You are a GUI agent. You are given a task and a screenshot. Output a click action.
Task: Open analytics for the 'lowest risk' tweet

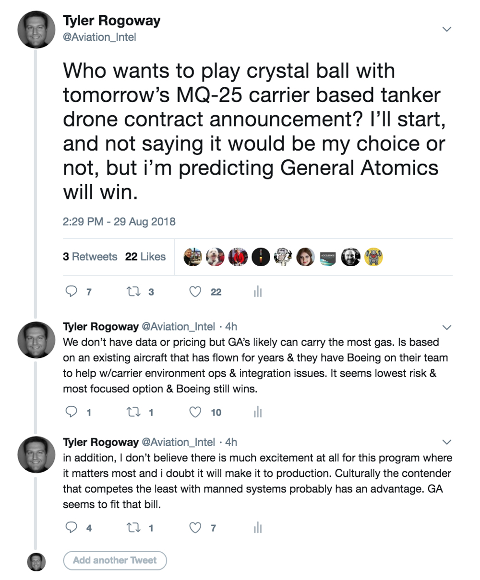[258, 412]
